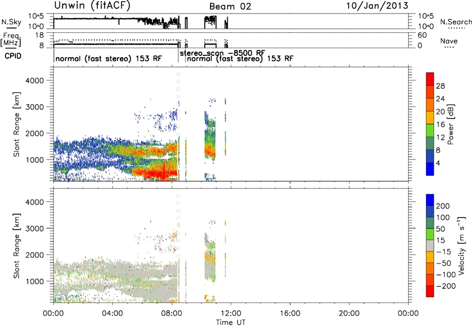The width and height of the screenshot is (472, 326).
Task: Click the "Power [dB]" color bar title
Action: click(x=450, y=124)
